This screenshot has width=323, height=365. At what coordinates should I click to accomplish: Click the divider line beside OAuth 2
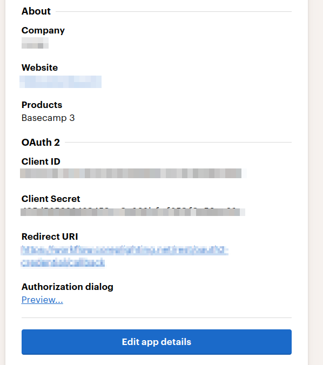click(178, 142)
